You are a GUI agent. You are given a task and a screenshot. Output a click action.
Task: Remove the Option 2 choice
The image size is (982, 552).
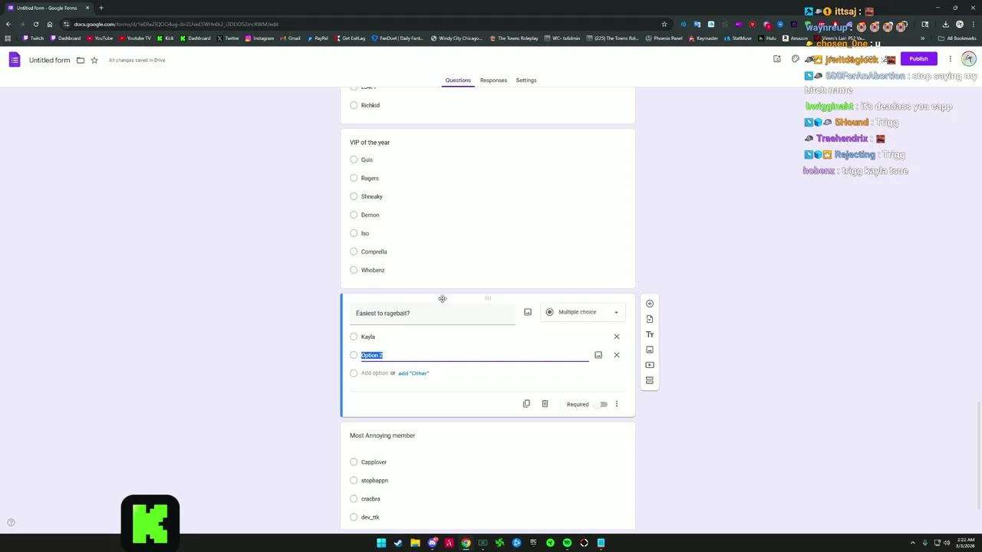click(x=616, y=355)
